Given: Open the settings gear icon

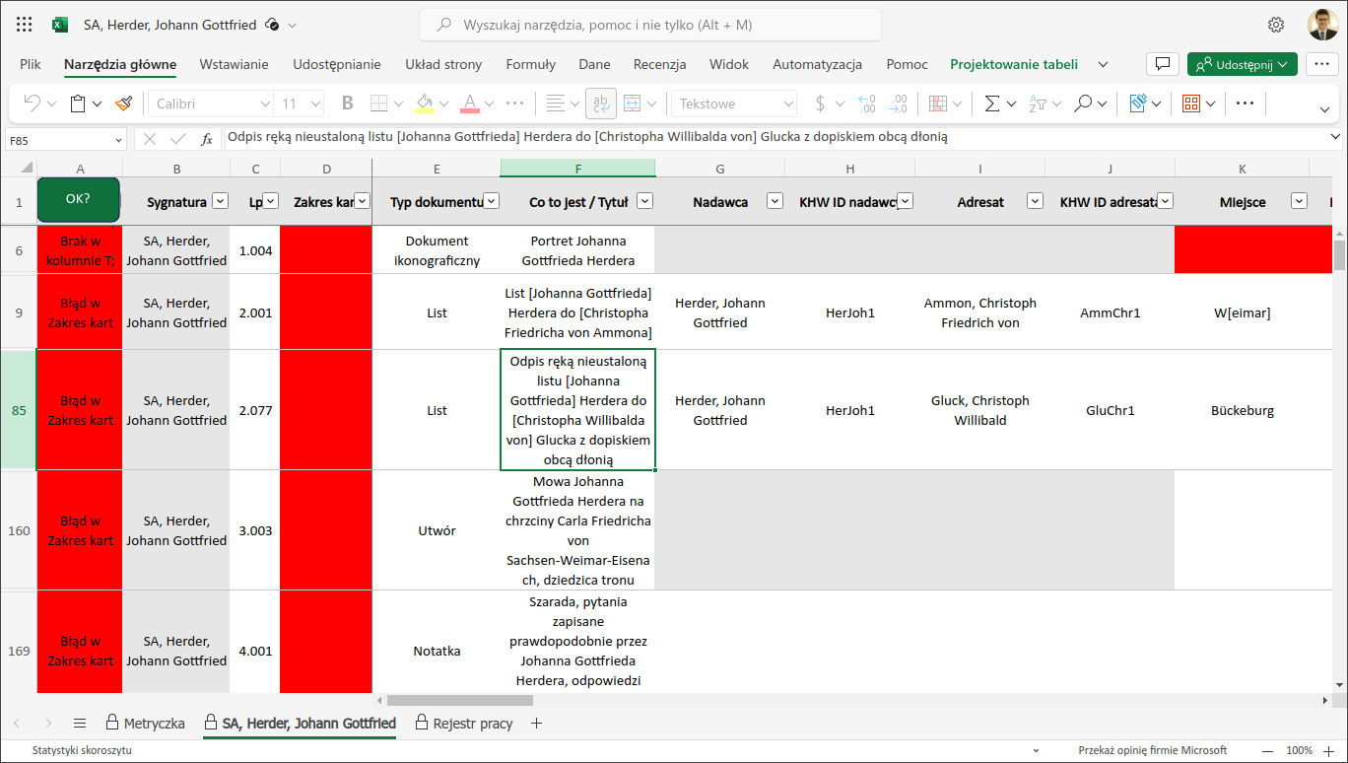Looking at the screenshot, I should tap(1276, 25).
